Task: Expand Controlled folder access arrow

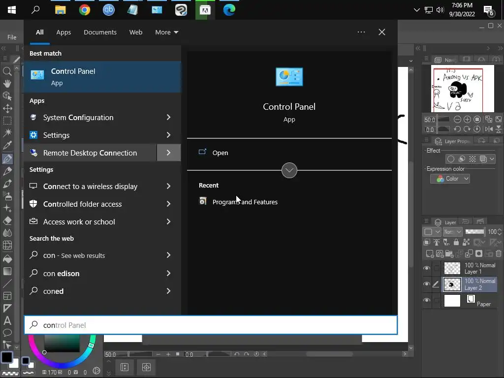Action: [169, 204]
